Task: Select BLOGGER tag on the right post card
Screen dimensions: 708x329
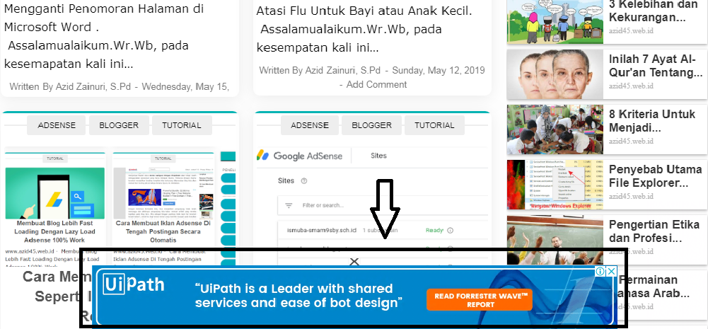Action: click(x=371, y=125)
